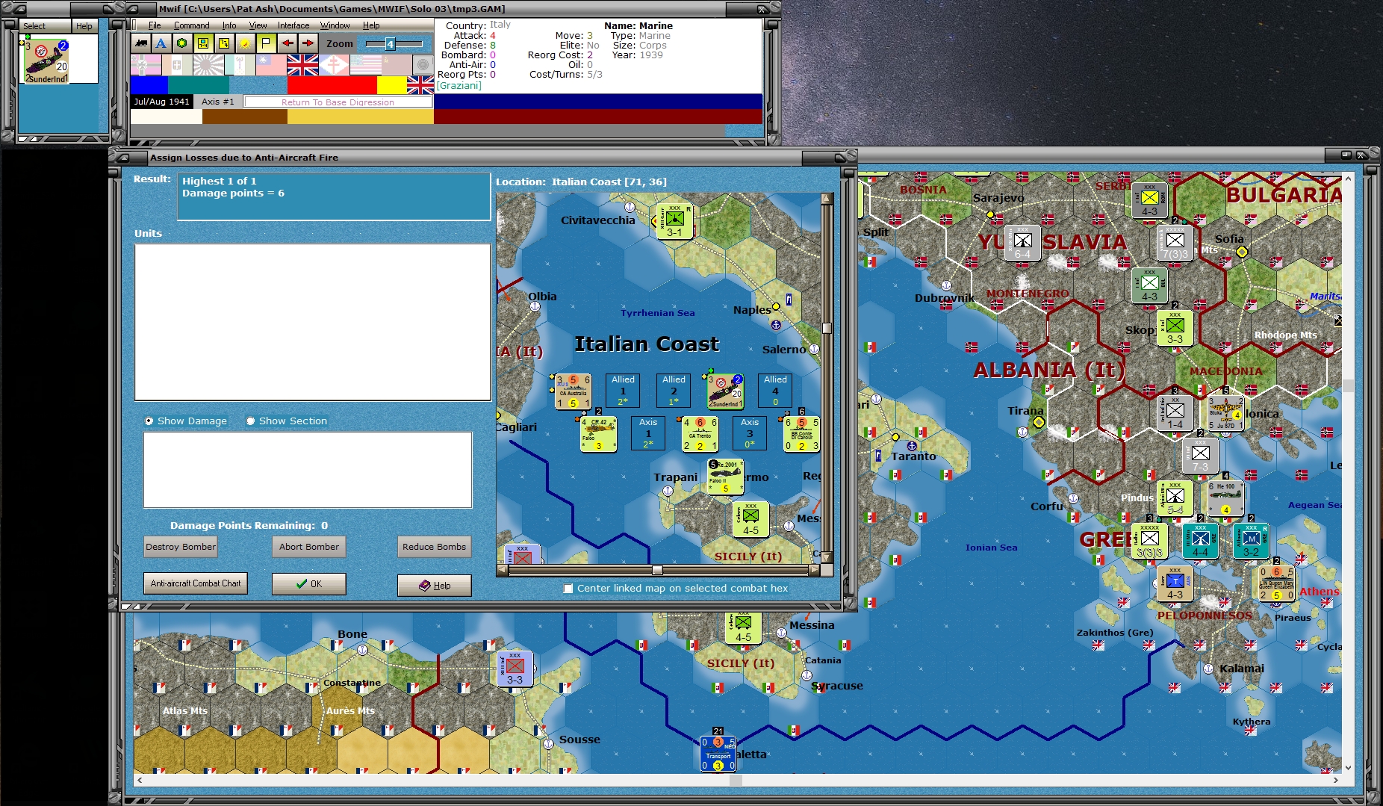Select the Re.2001 Falco II fighter counter
This screenshot has height=806, width=1383.
pyautogui.click(x=725, y=477)
